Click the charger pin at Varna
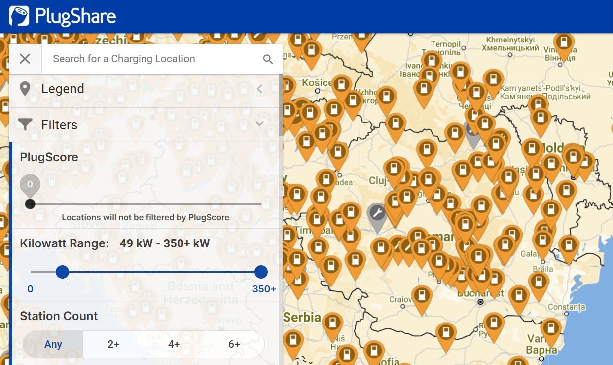The image size is (613, 365). pos(550,331)
